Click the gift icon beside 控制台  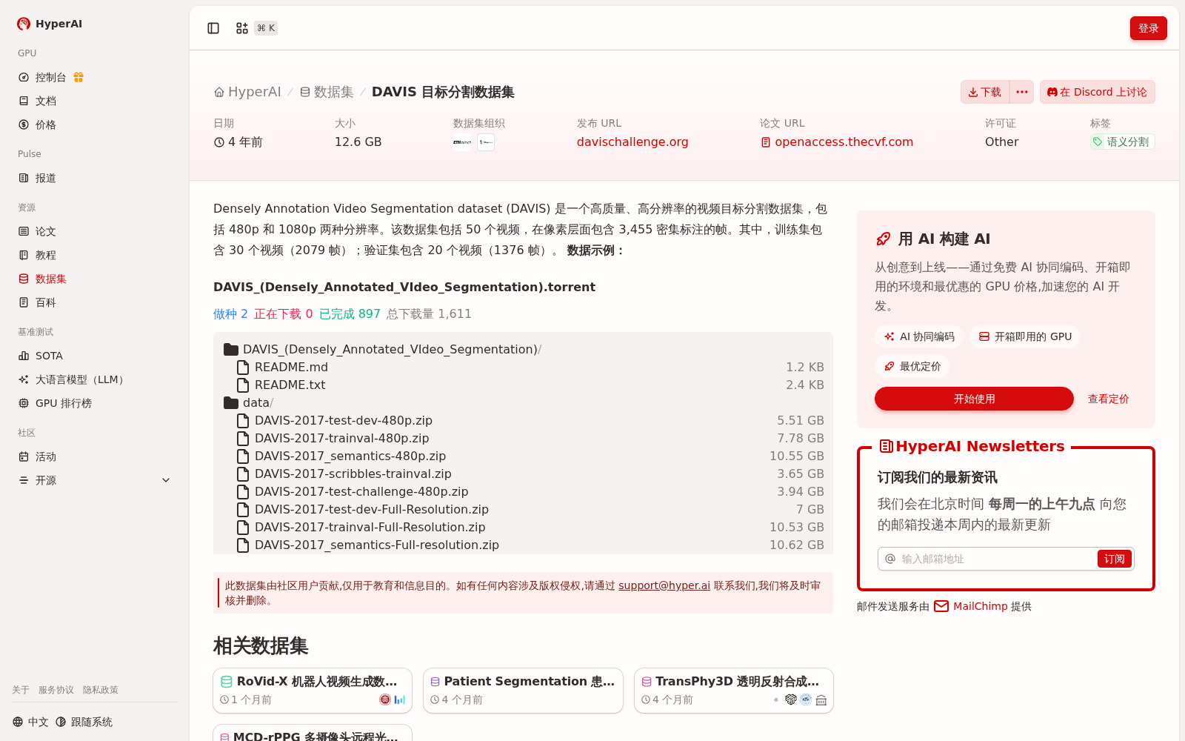79,77
